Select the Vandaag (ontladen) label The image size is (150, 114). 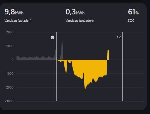80,21
